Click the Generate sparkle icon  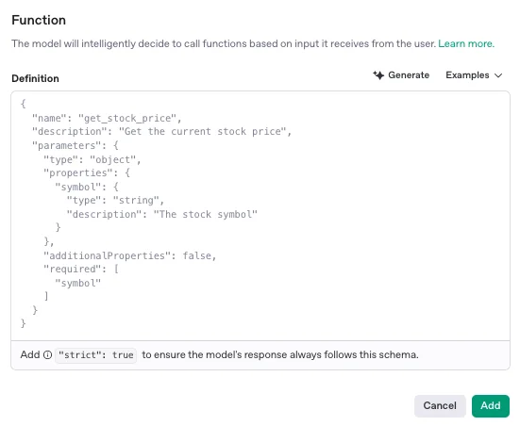pos(378,75)
